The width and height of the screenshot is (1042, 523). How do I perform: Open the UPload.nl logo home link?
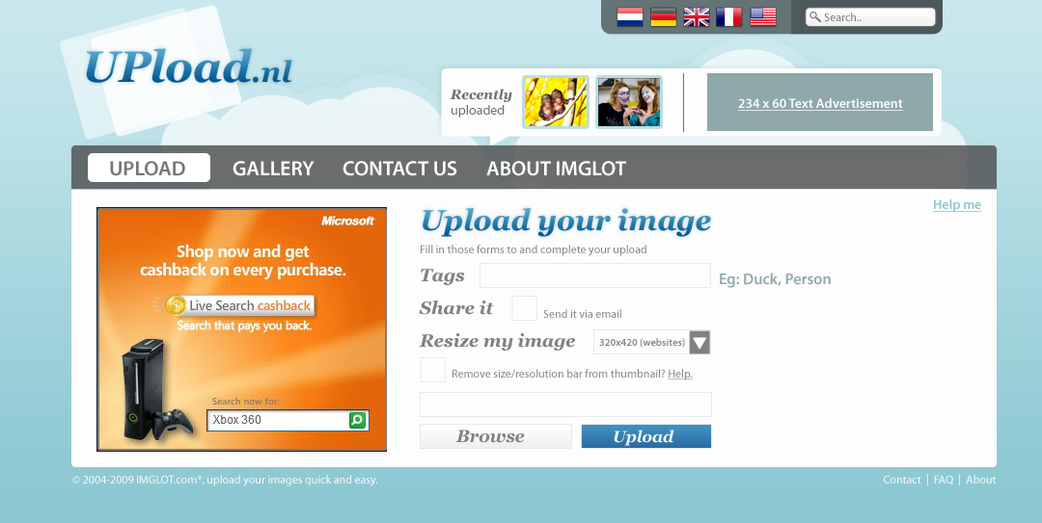[x=189, y=67]
